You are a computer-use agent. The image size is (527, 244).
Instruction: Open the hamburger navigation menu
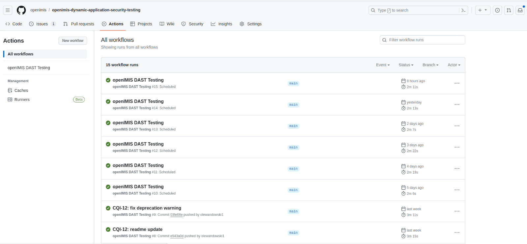pyautogui.click(x=8, y=10)
